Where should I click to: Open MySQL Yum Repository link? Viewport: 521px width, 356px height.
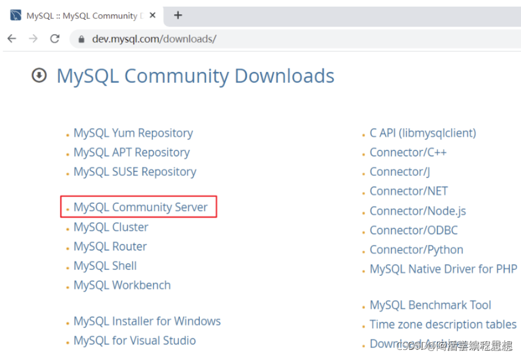(133, 133)
